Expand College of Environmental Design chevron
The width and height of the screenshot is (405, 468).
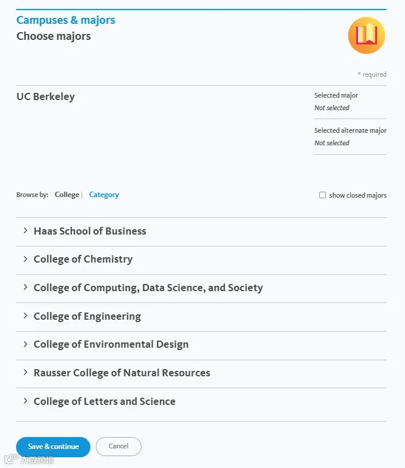point(26,344)
